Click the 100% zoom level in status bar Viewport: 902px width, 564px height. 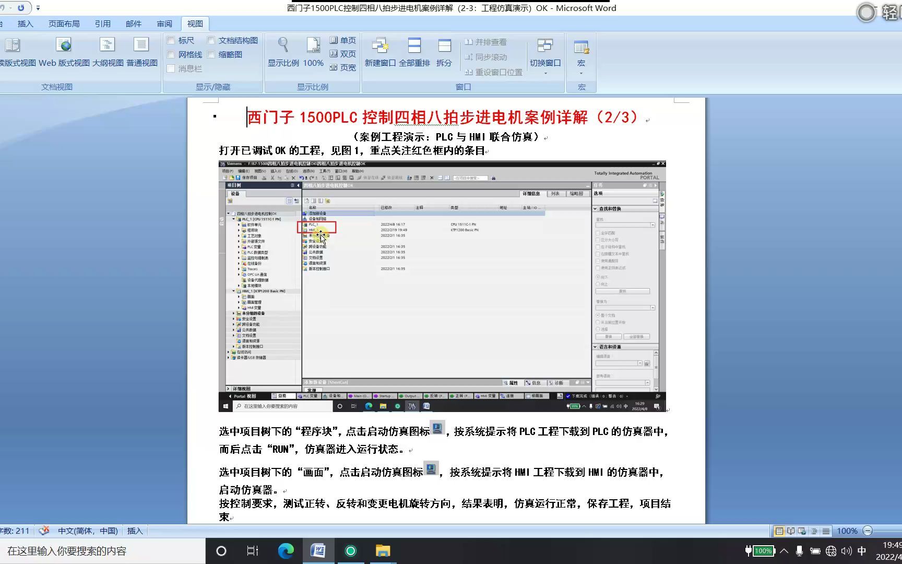pyautogui.click(x=847, y=531)
